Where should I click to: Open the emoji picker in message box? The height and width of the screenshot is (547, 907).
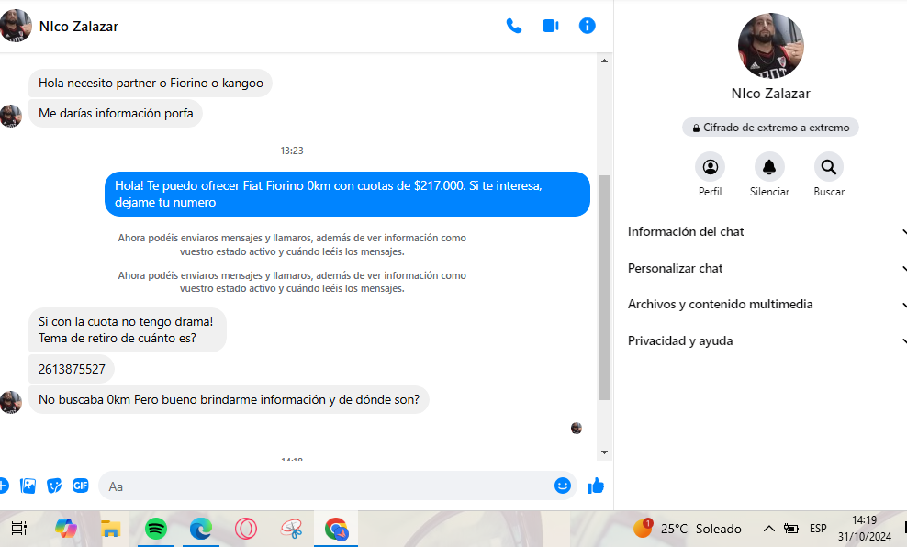pos(562,486)
